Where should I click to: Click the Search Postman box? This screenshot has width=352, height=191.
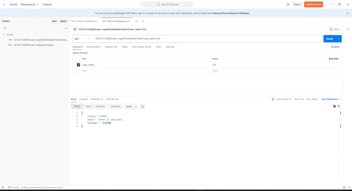(x=167, y=4)
